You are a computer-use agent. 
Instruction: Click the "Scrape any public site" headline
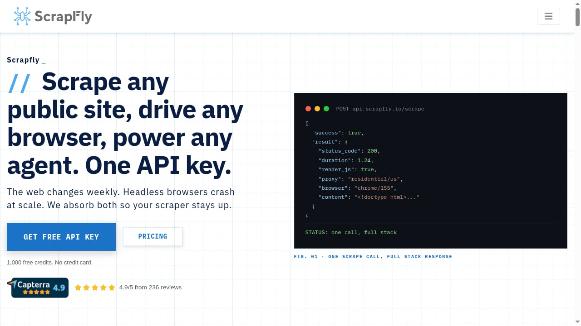point(125,124)
